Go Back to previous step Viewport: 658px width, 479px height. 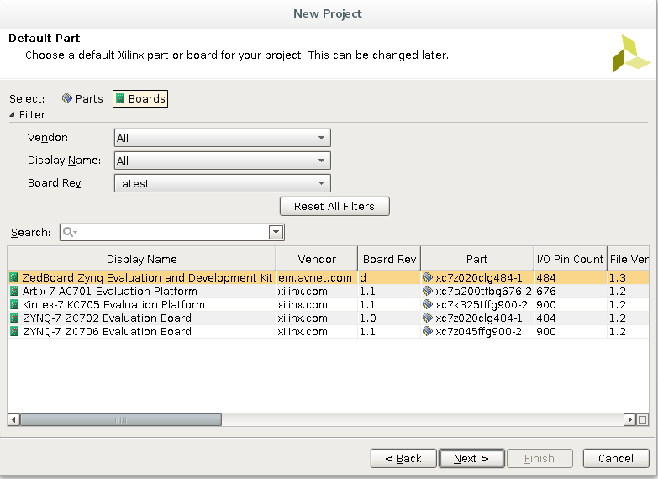(403, 459)
